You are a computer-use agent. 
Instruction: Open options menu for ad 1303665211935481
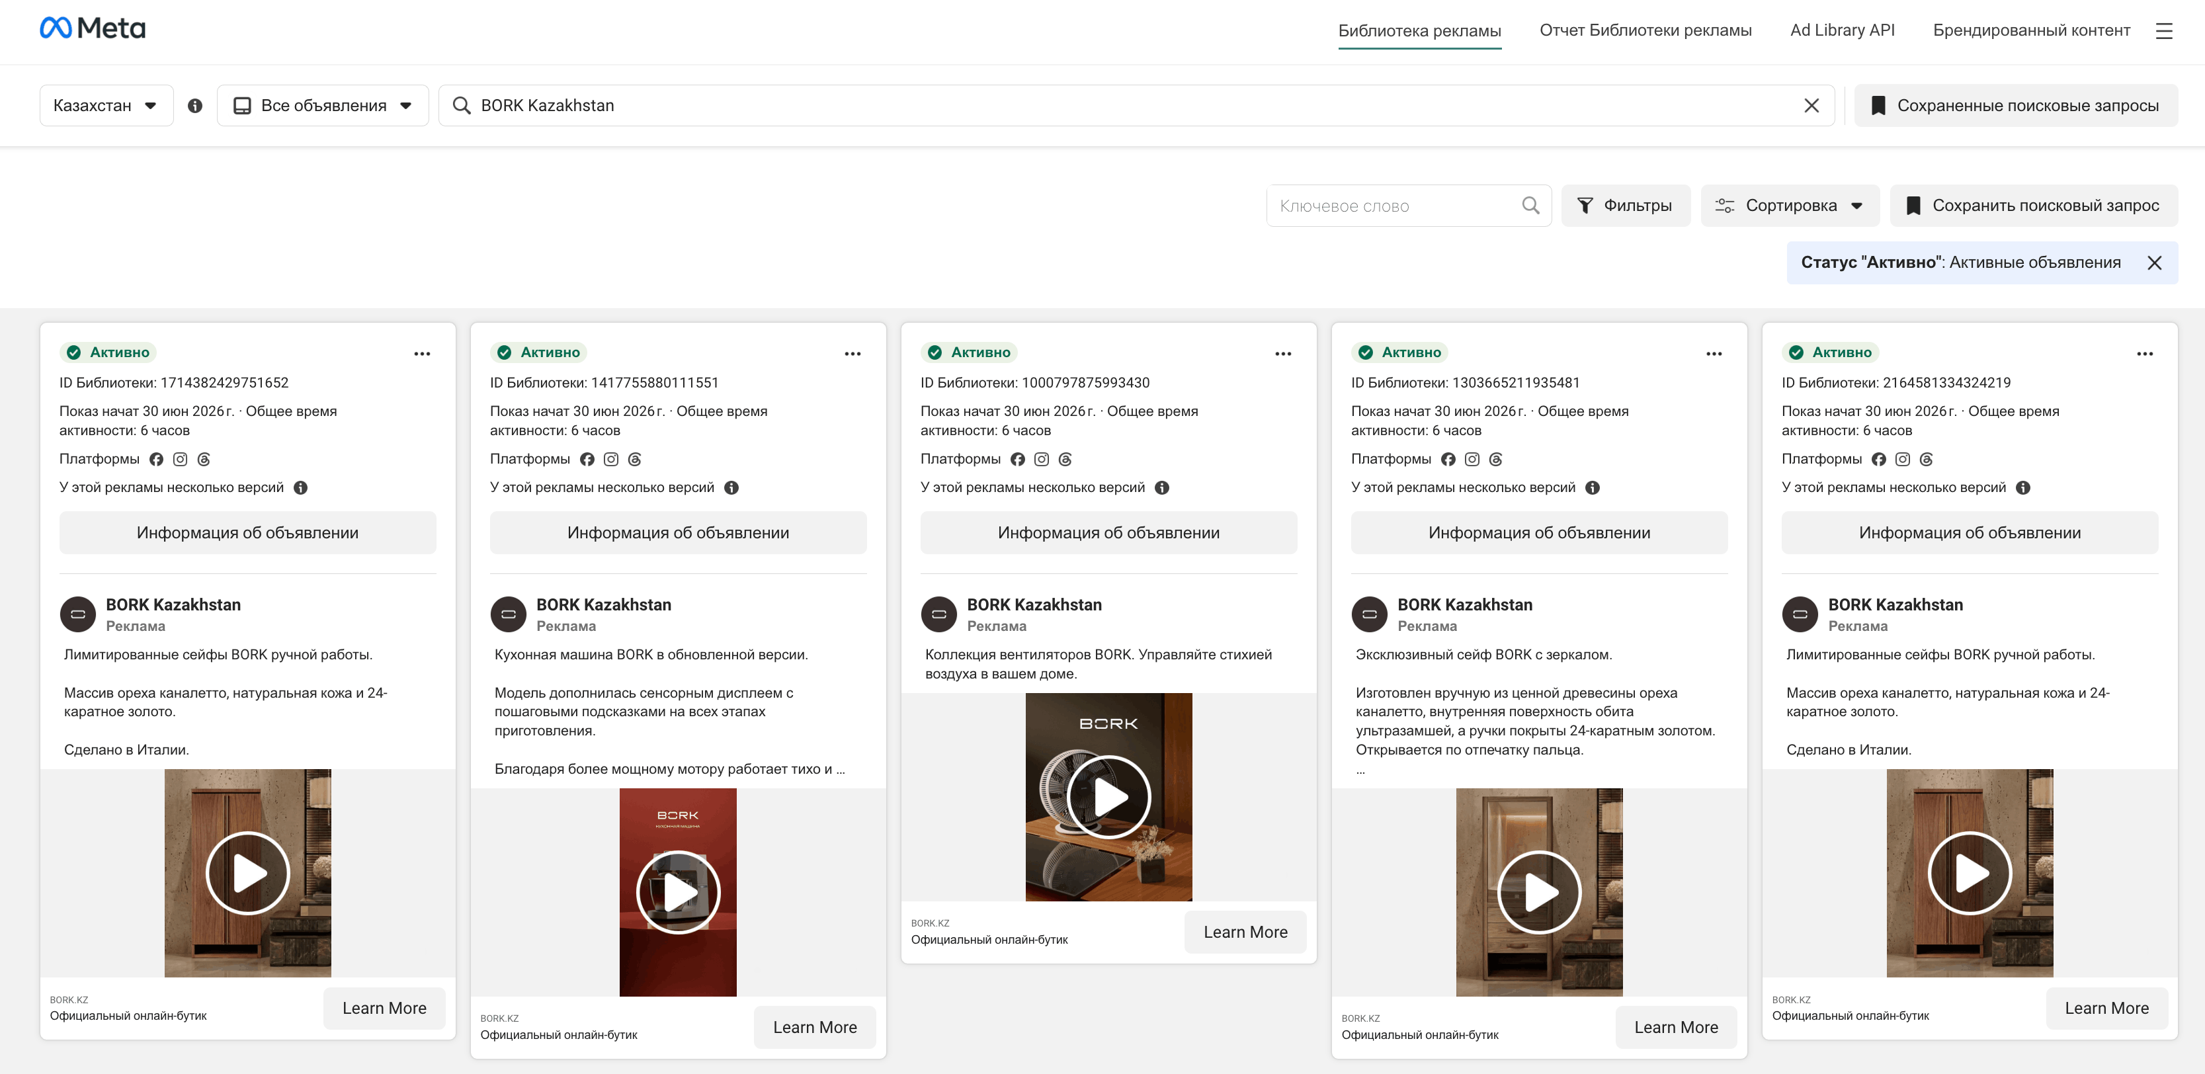point(1714,353)
